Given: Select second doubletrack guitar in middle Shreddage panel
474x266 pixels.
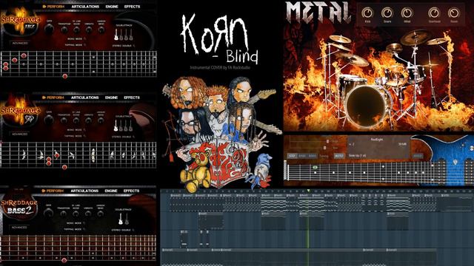Looking at the screenshot, I should click(121, 126).
